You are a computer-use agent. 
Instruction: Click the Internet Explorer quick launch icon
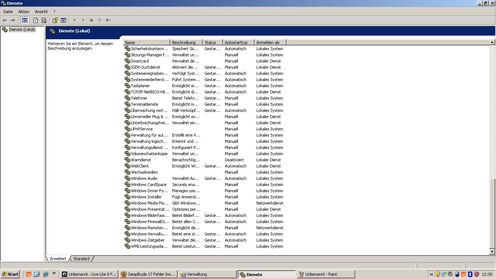46,274
